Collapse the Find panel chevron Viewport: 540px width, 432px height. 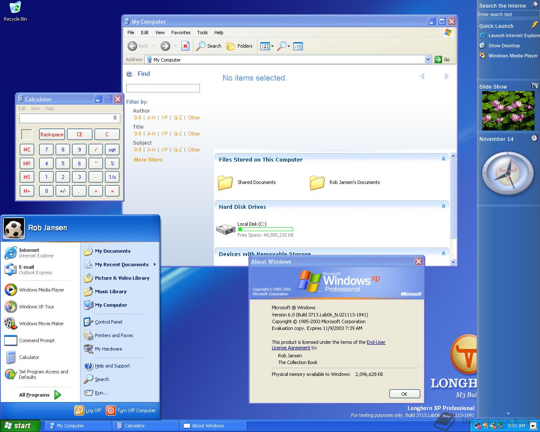130,74
